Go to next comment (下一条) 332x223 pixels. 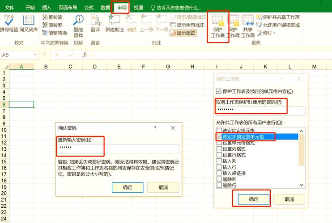tap(162, 23)
